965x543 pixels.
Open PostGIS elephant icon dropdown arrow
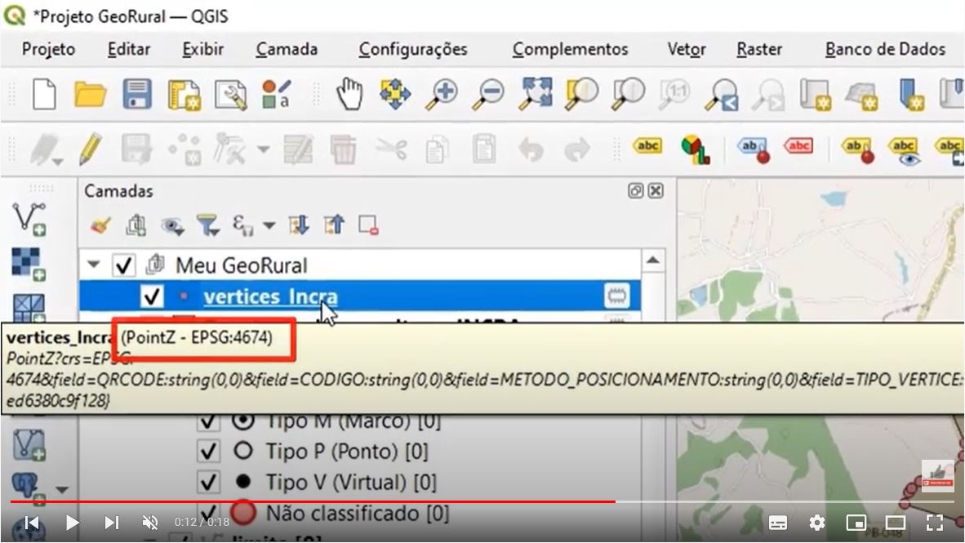[x=61, y=490]
